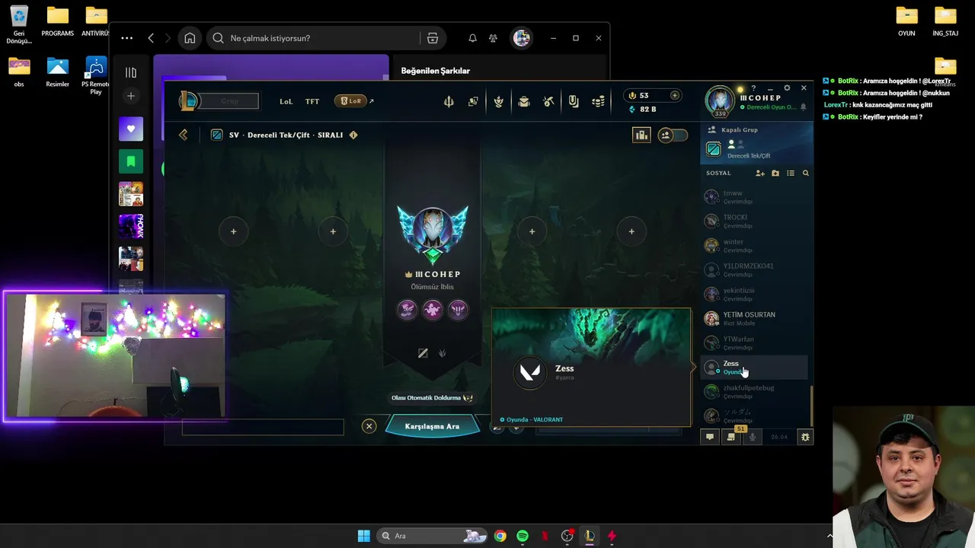Click the add friend icon in Sosyal header
975x548 pixels.
click(759, 173)
